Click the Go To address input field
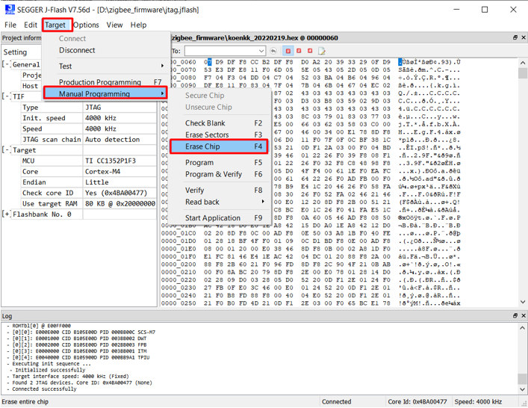The height and width of the screenshot is (408, 528). coord(221,51)
